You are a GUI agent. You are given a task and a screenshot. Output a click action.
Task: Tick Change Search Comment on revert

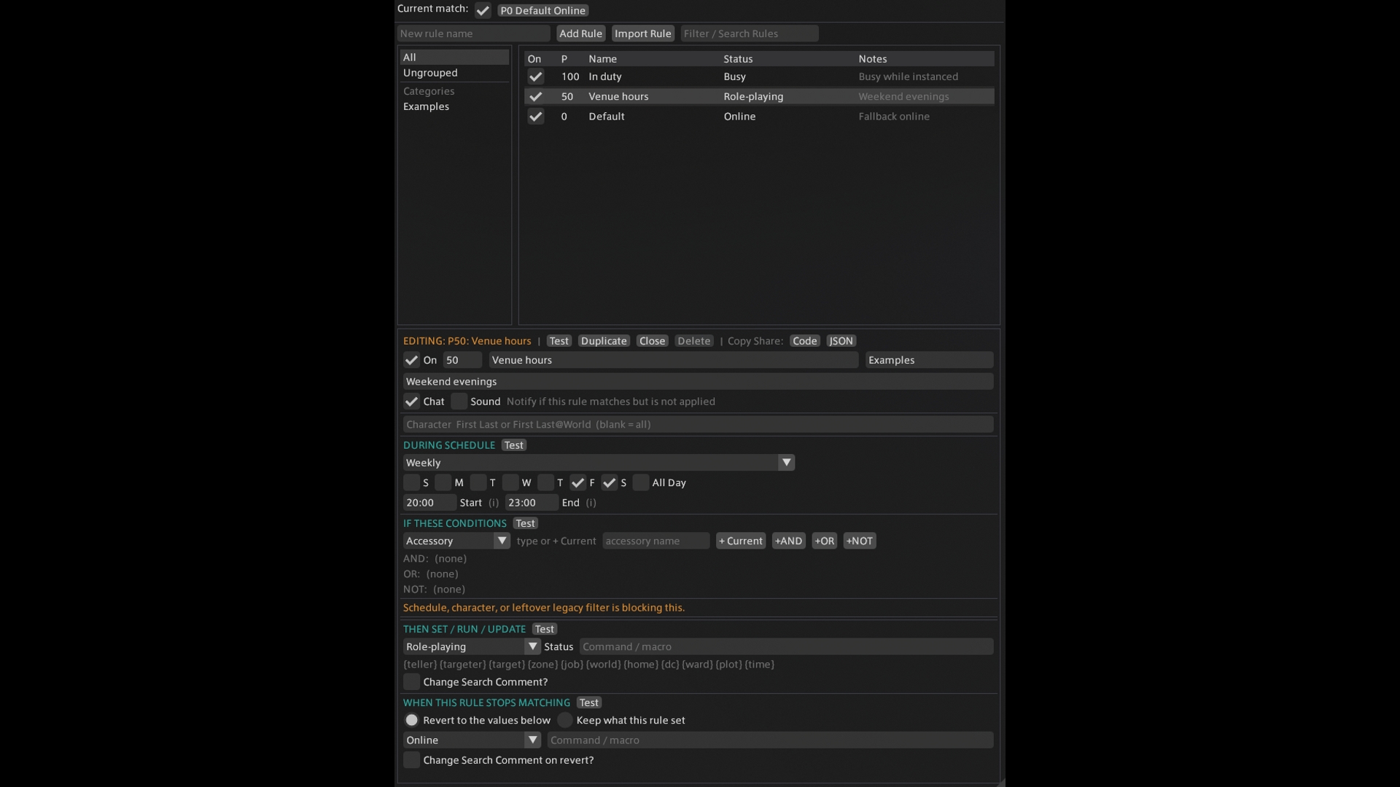411,760
